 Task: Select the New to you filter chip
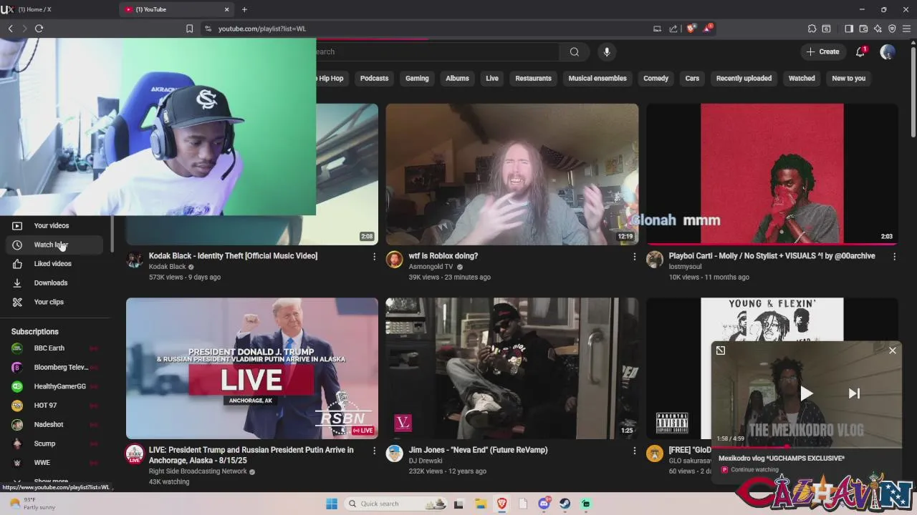[849, 79]
